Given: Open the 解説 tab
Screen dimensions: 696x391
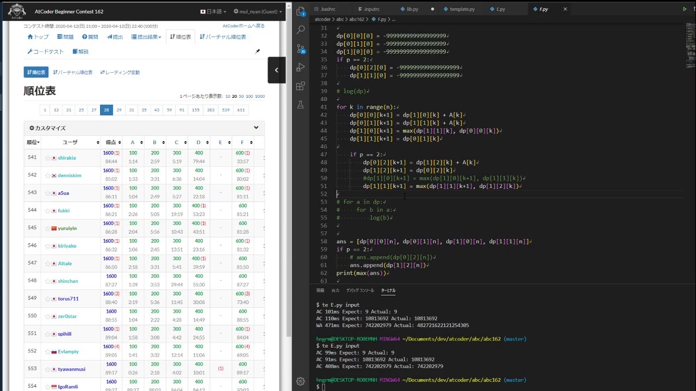Looking at the screenshot, I should [x=80, y=52].
